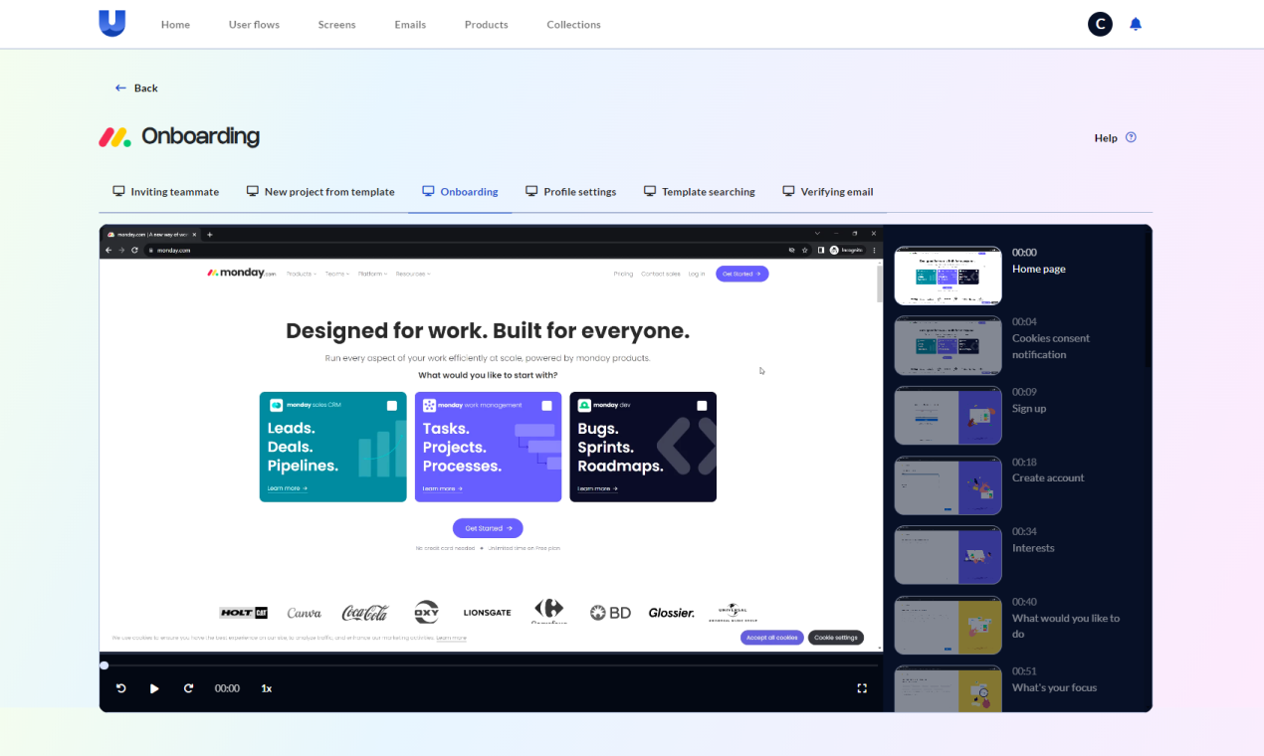Screen dimensions: 1264x756
Task: Click Accept all cookies button
Action: pos(772,638)
